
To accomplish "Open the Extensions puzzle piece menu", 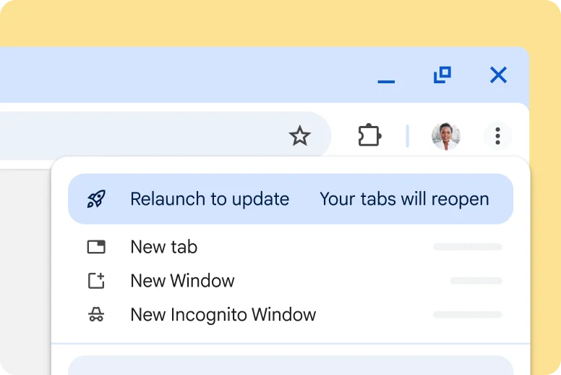I will 369,135.
